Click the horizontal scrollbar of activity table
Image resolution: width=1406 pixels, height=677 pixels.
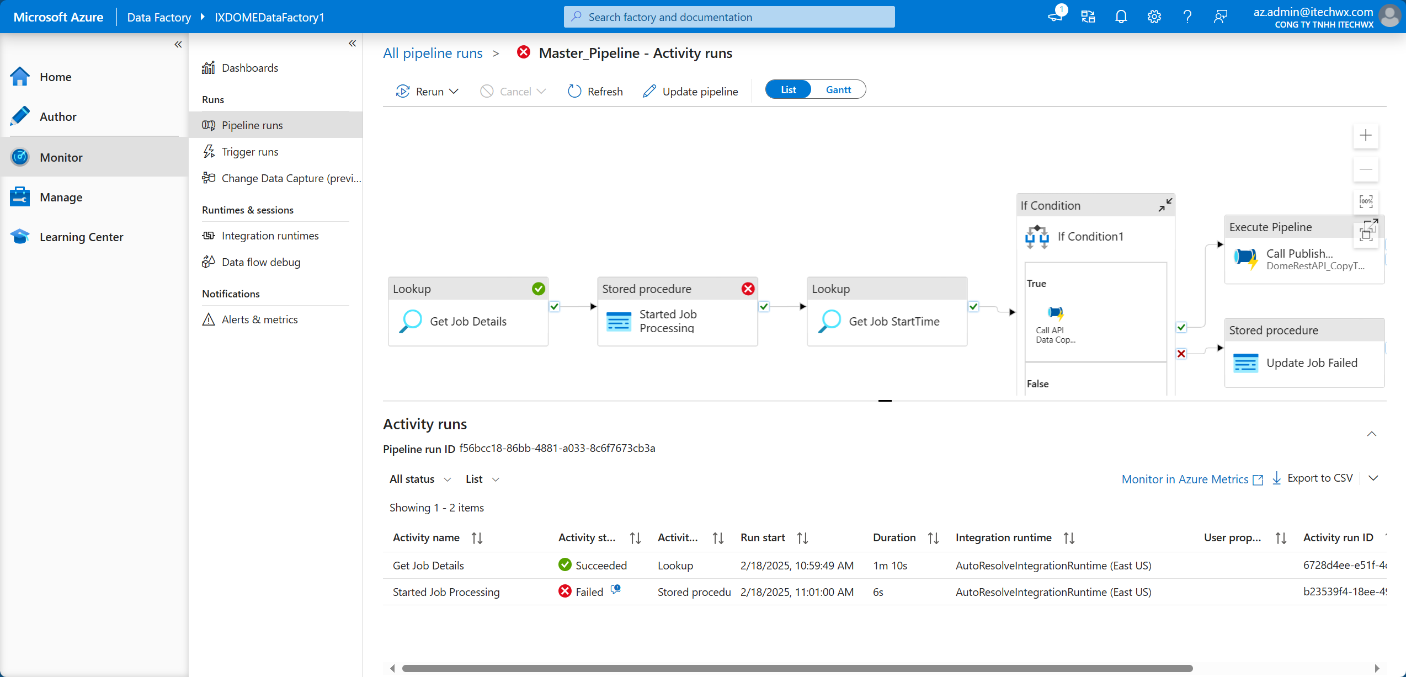pos(797,668)
